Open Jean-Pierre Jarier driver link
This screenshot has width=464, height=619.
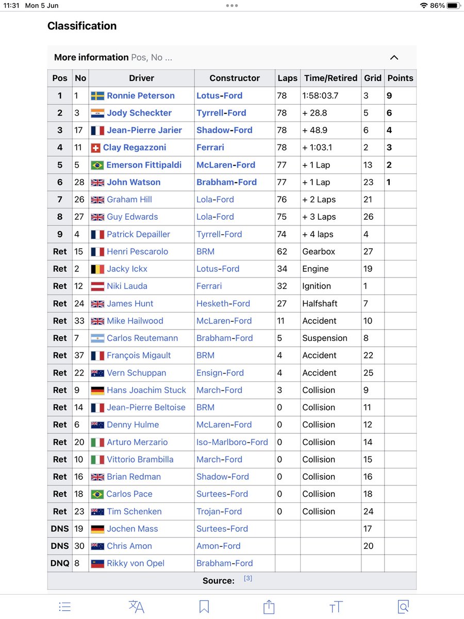(x=144, y=130)
